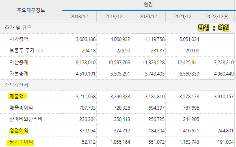Click the 자산총계 value 7,228,310
236x147 pixels.
224,63
